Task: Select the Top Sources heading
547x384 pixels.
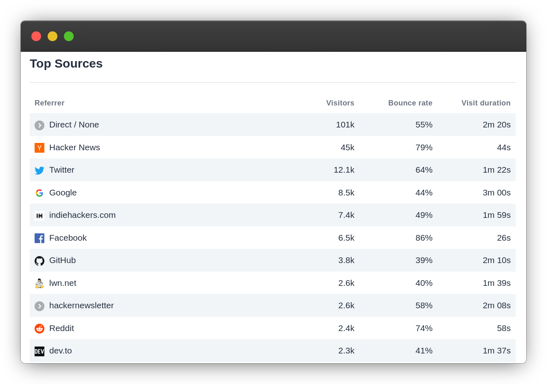Action: (x=66, y=64)
